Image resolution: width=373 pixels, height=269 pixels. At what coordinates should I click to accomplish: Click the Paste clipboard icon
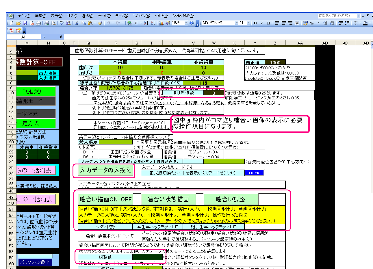pyautogui.click(x=90, y=23)
